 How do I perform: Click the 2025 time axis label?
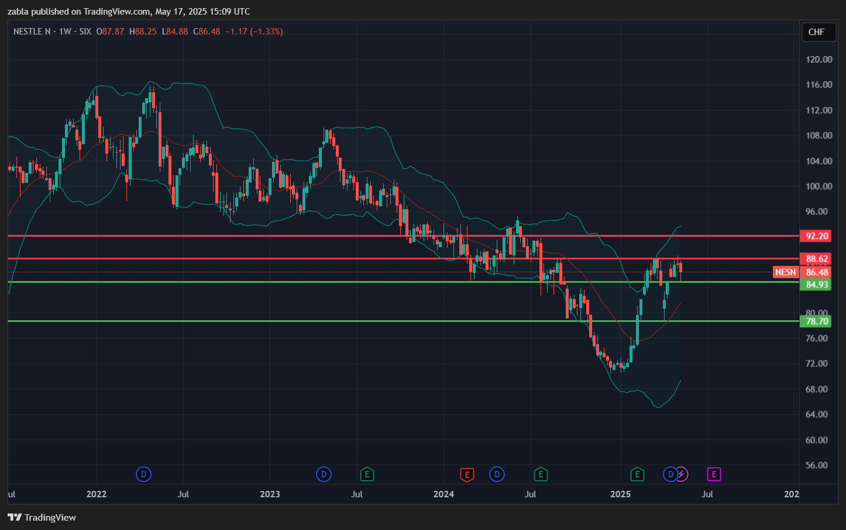click(621, 494)
